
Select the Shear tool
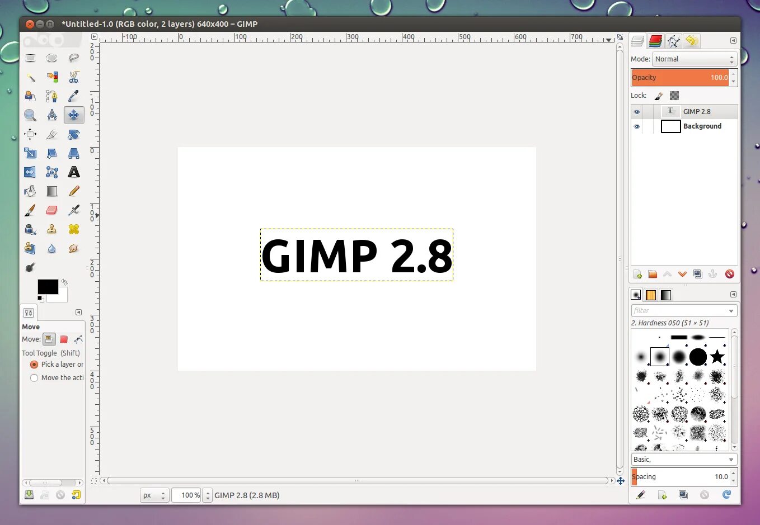click(52, 153)
